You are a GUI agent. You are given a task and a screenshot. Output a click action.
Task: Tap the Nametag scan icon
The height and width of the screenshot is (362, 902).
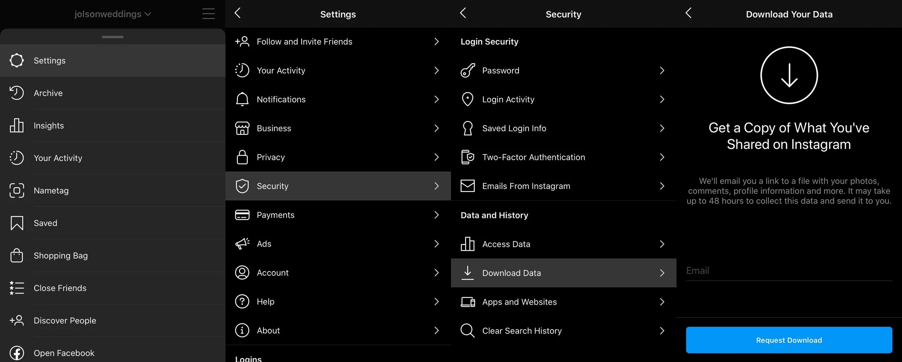[17, 190]
